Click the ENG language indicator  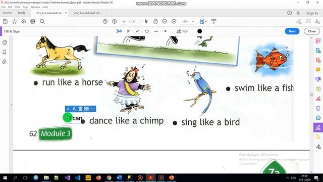(x=294, y=177)
